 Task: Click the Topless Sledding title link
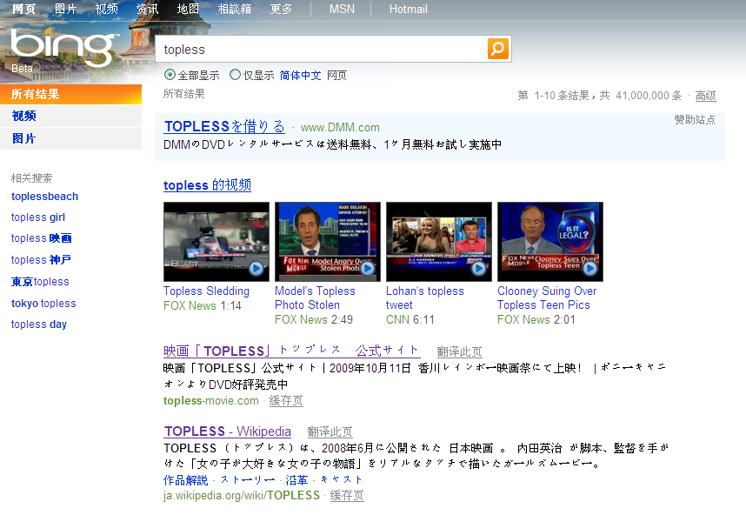point(206,291)
